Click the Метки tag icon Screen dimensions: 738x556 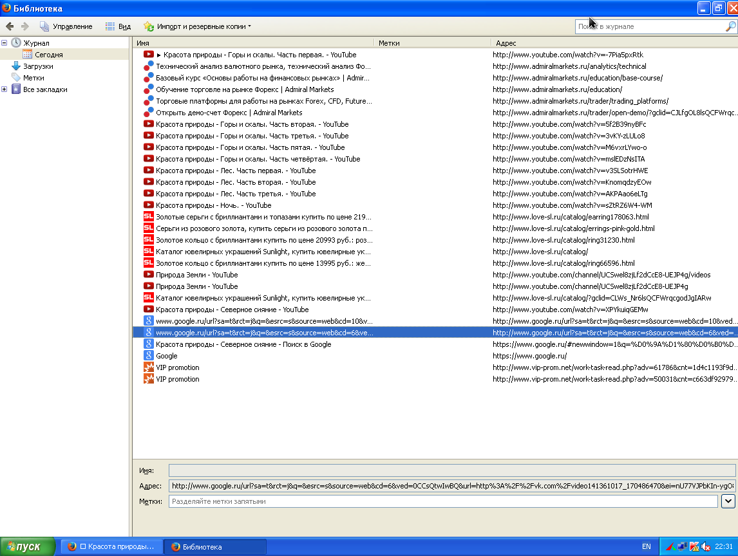[x=16, y=78]
